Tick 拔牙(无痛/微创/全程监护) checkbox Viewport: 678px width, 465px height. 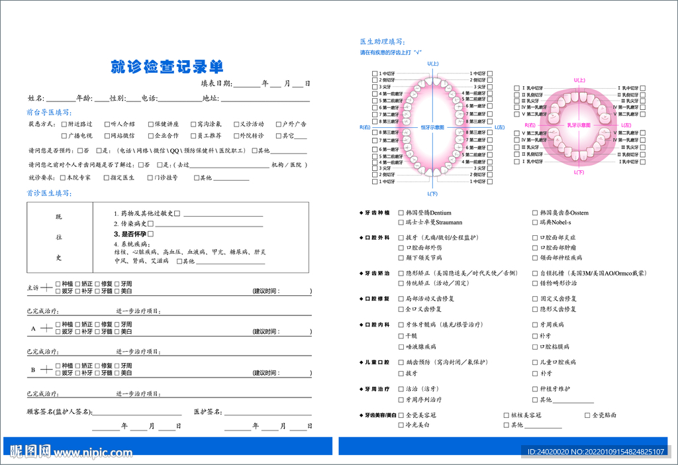pyautogui.click(x=401, y=238)
